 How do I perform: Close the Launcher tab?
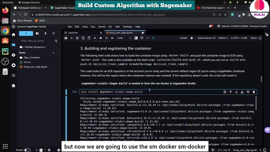pos(101,33)
